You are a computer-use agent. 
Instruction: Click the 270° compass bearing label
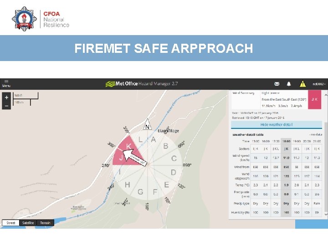(106, 166)
